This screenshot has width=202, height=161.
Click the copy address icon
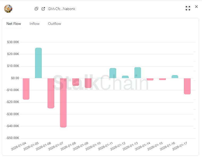point(37,9)
